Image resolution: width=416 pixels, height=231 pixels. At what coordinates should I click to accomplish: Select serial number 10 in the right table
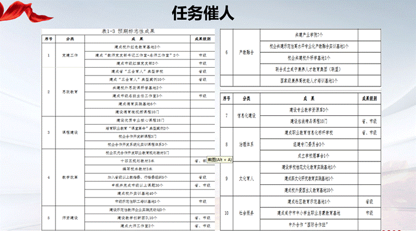(226, 213)
